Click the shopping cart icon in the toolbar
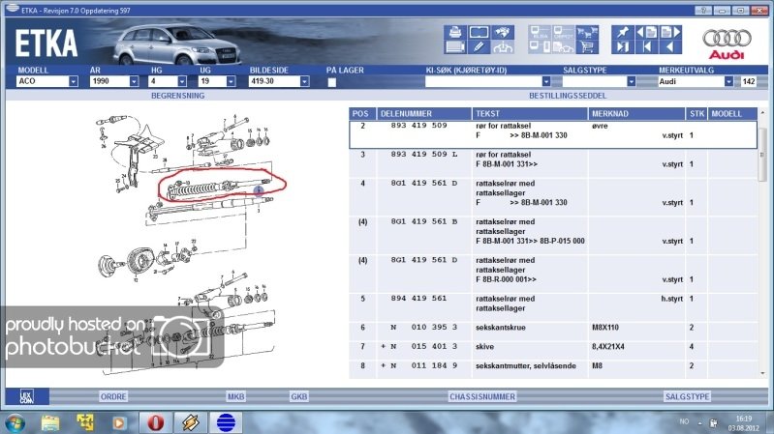 click(585, 46)
